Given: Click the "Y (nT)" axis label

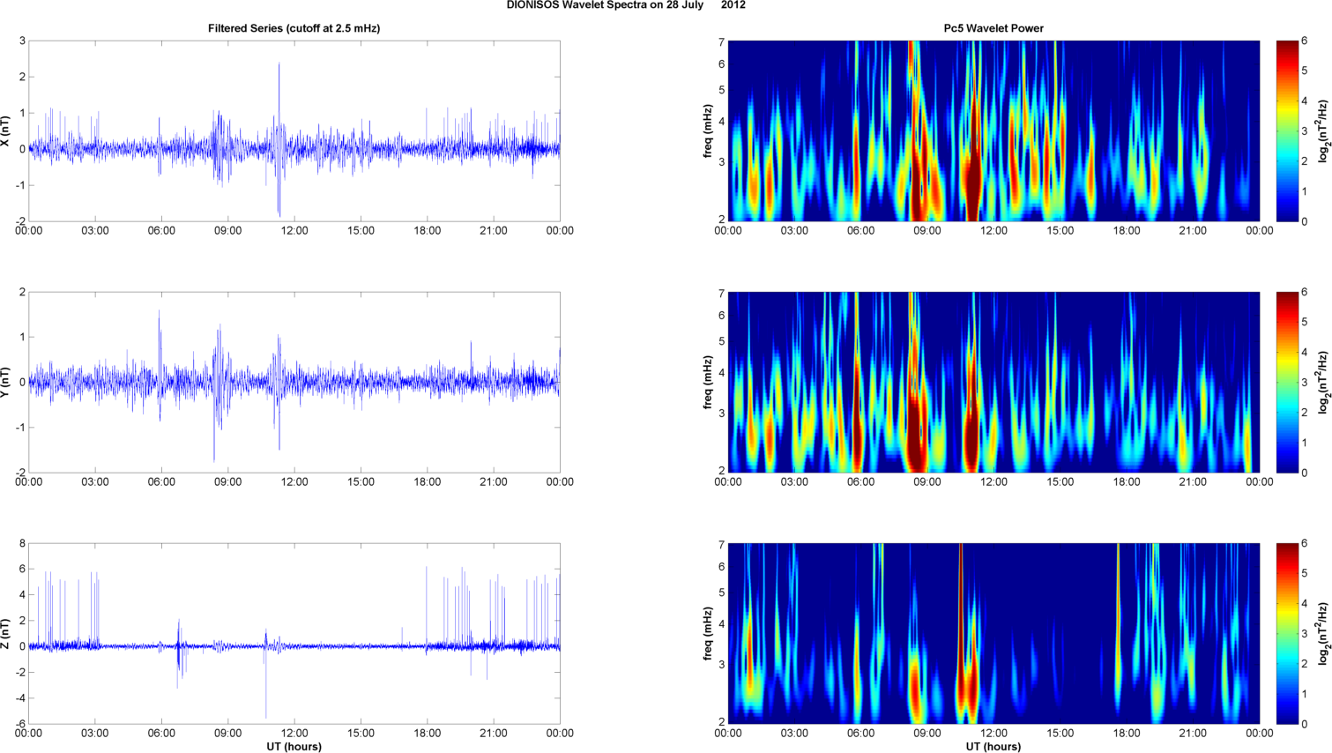Looking at the screenshot, I should point(5,382).
